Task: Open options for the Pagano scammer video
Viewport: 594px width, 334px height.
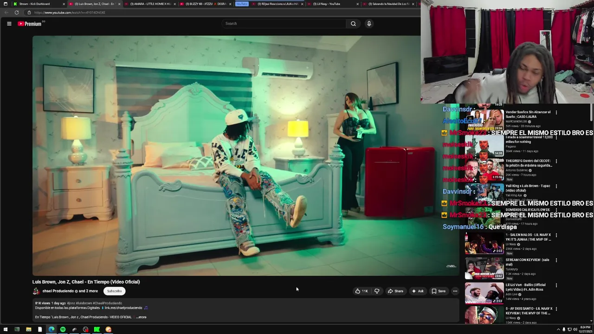Action: coord(556,137)
